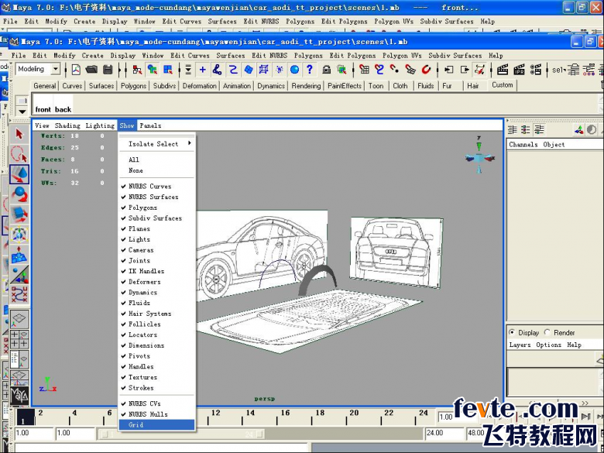Click the playback end field 24.00

pos(444,433)
